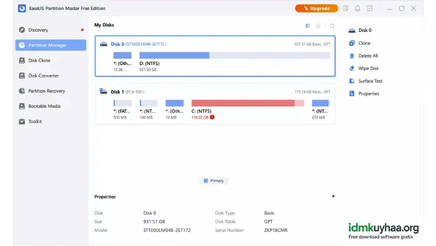Click the Disk Type value Basic
Image resolution: width=436 pixels, height=246 pixels.
[269, 213]
